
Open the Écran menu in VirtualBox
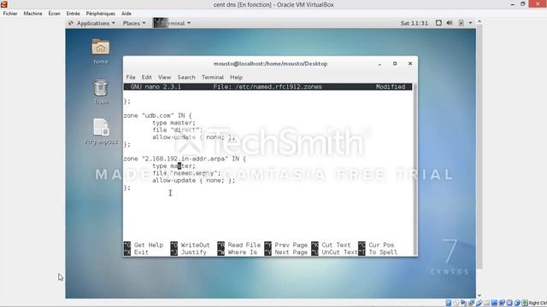coord(54,14)
